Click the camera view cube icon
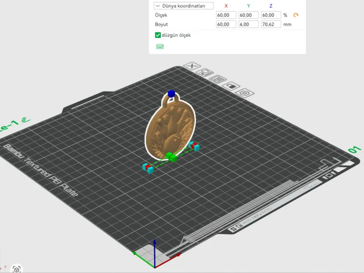364x273 pixels. (x=16, y=269)
